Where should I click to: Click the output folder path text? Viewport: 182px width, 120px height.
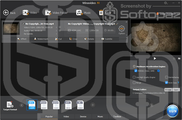tap(149, 93)
